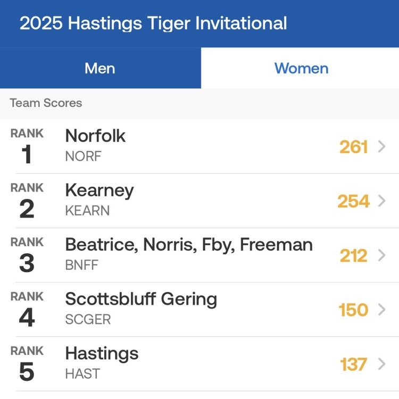Viewport: 399px width, 399px height.
Task: Open the Hastings team entry
Action: tap(102, 353)
